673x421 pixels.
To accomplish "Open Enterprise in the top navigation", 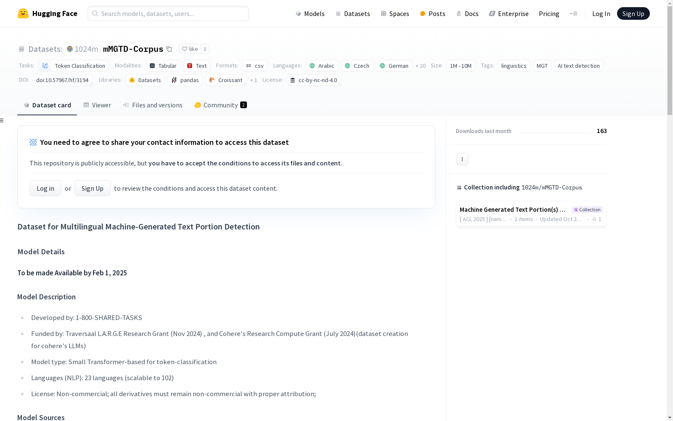I will pyautogui.click(x=509, y=13).
